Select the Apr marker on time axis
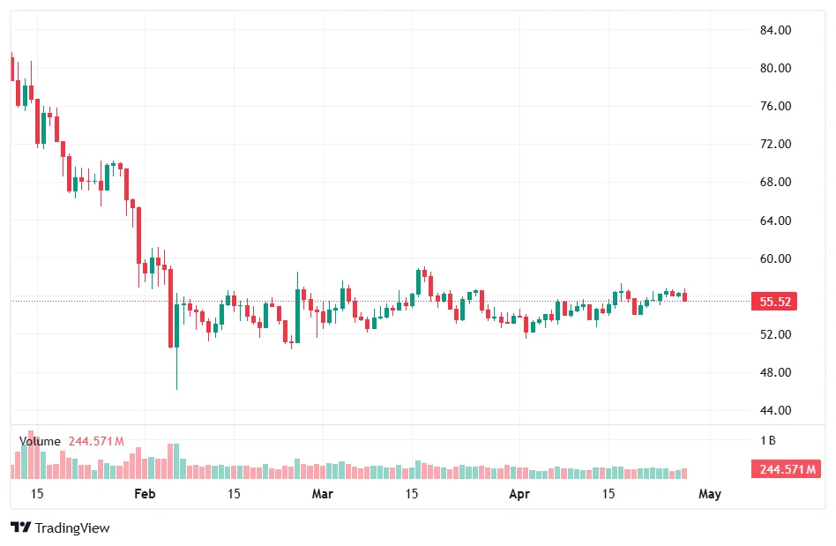Viewport: 836px width, 546px height. [520, 494]
